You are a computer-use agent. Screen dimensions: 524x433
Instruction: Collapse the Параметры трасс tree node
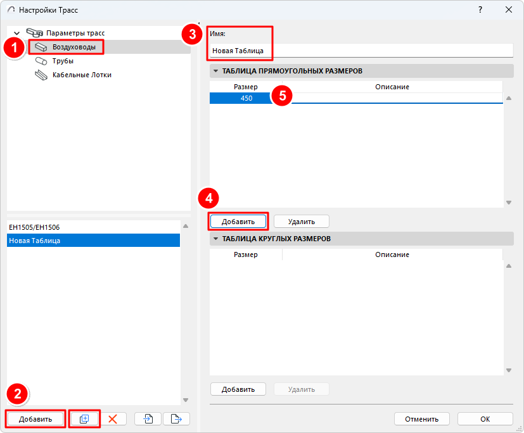click(16, 33)
